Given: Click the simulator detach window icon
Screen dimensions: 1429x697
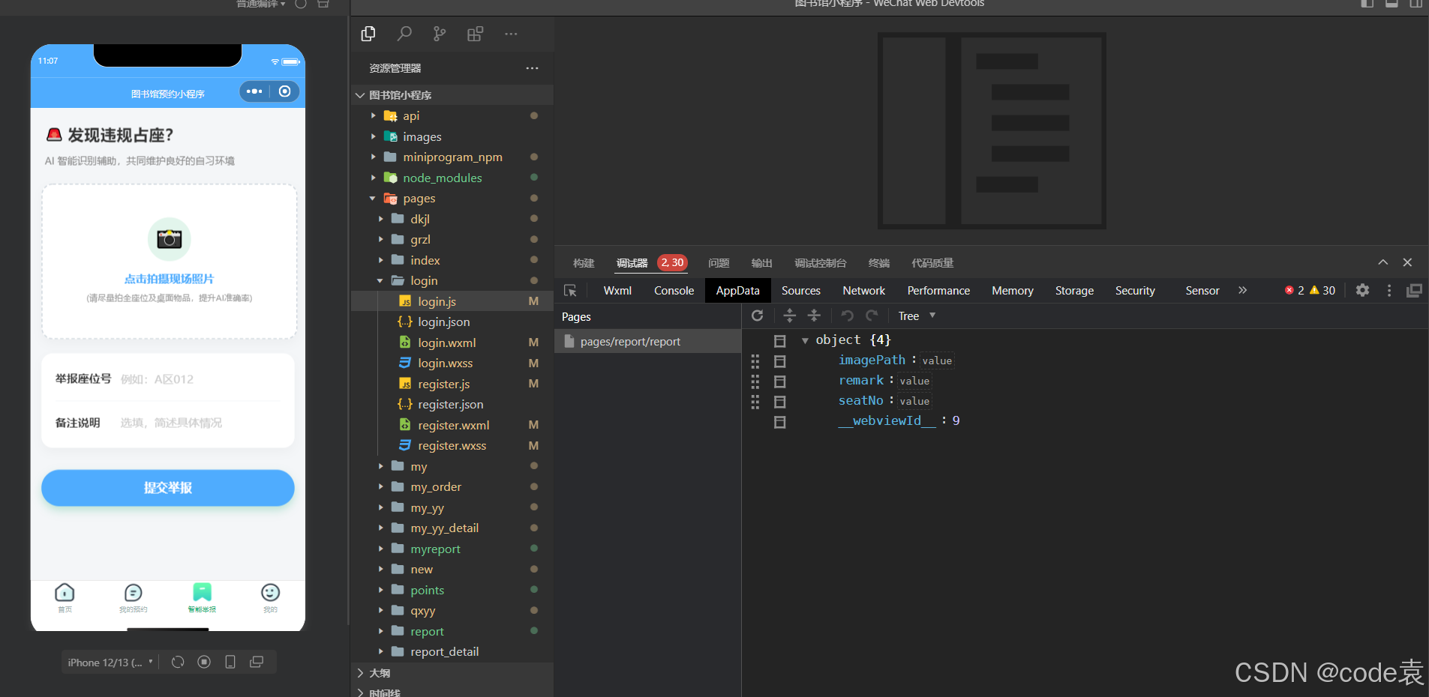Looking at the screenshot, I should (x=257, y=662).
